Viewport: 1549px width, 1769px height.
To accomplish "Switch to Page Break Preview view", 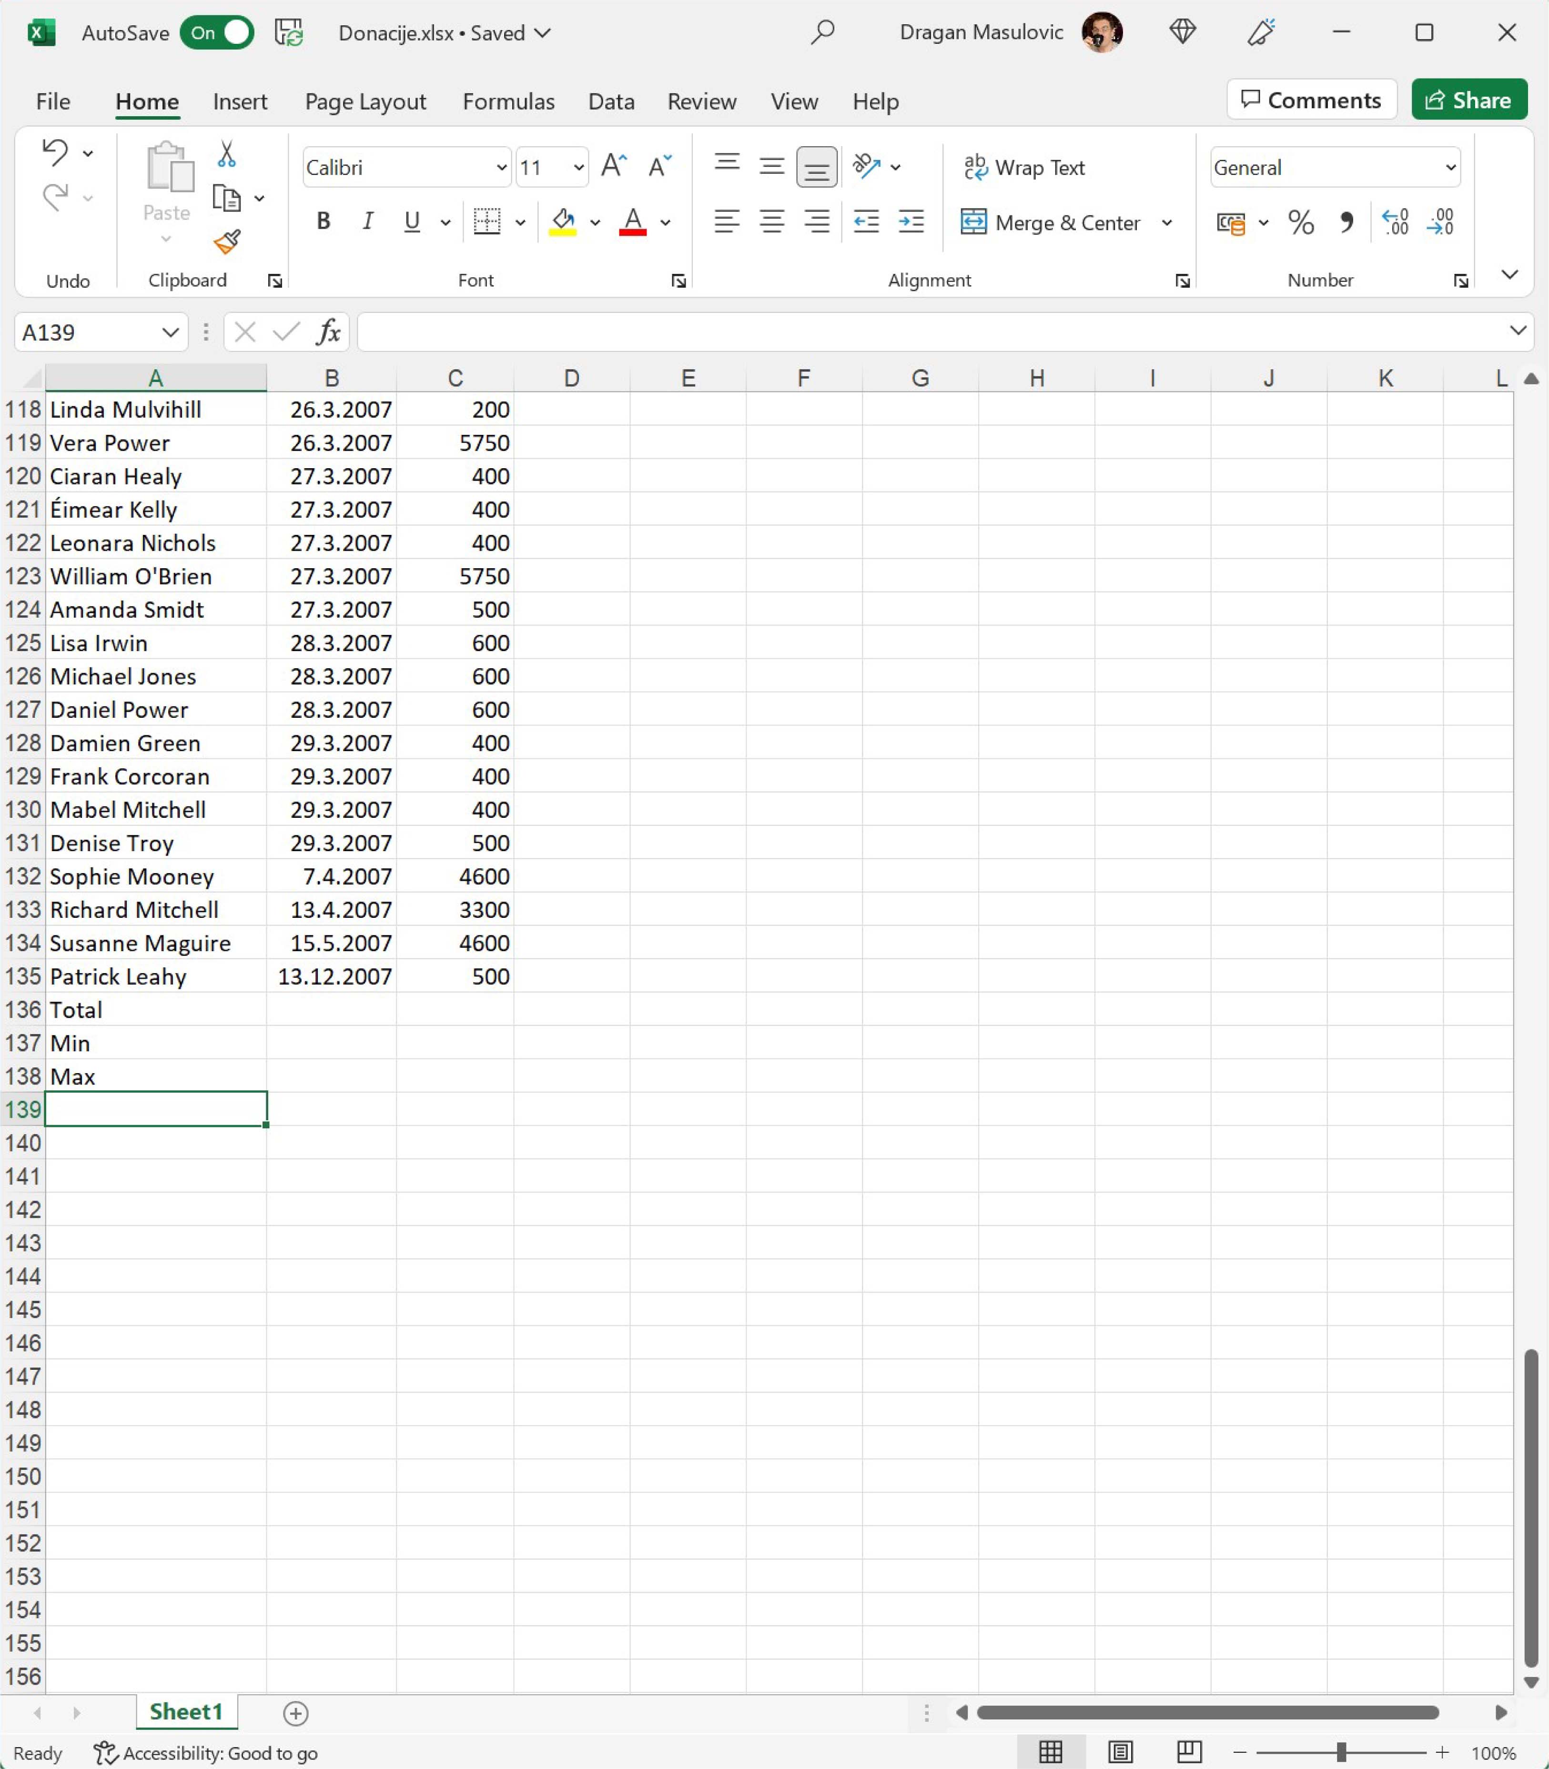I will pyautogui.click(x=1189, y=1752).
